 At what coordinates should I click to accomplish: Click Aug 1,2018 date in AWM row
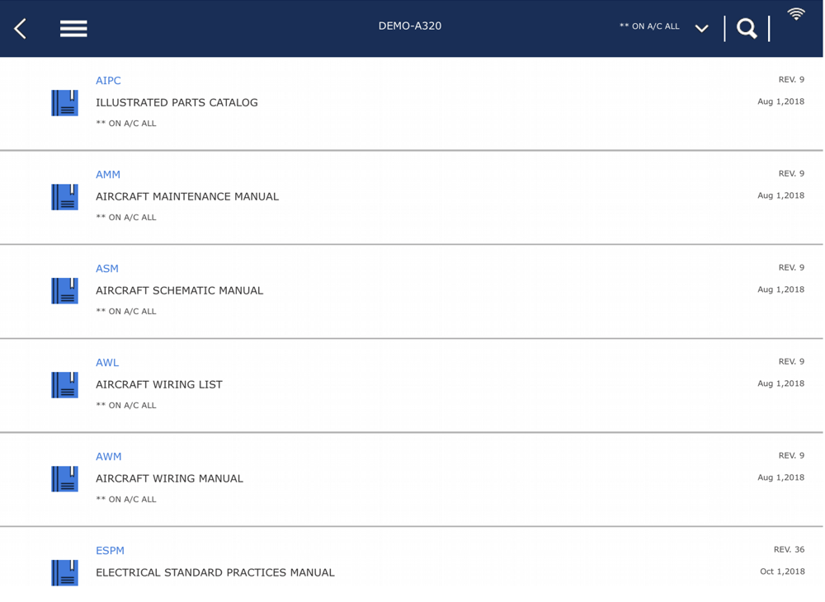(780, 478)
